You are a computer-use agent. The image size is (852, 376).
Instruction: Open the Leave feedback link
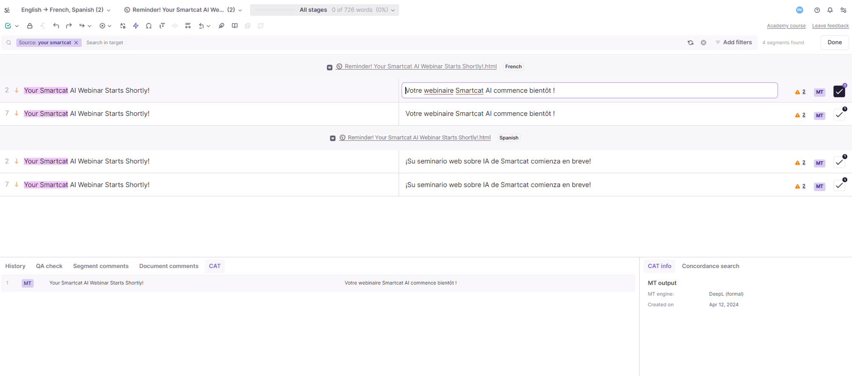pyautogui.click(x=831, y=26)
